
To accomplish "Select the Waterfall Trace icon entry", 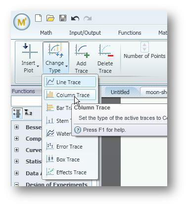I will click(x=50, y=133).
